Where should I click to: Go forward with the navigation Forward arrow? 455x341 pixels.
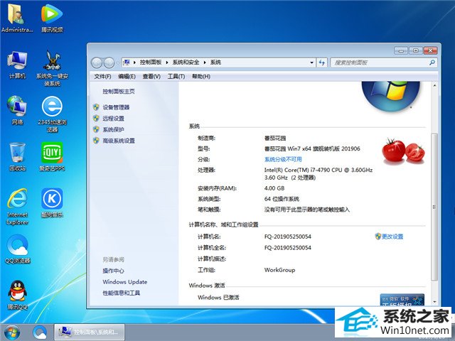pyautogui.click(x=109, y=63)
